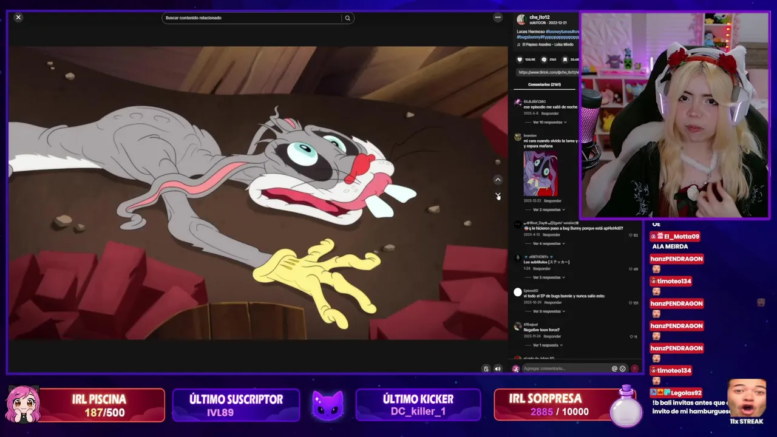777x437 pixels.
Task: Click the auto-scroll icon beside volume
Action: (x=486, y=368)
